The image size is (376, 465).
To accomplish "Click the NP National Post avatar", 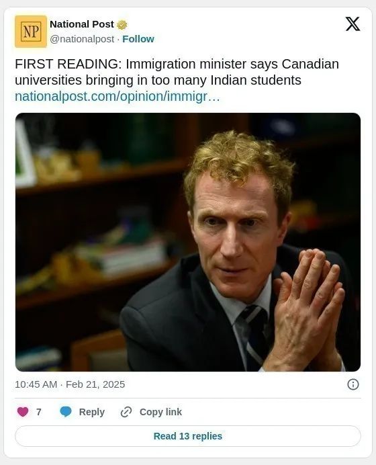I will coord(31,32).
